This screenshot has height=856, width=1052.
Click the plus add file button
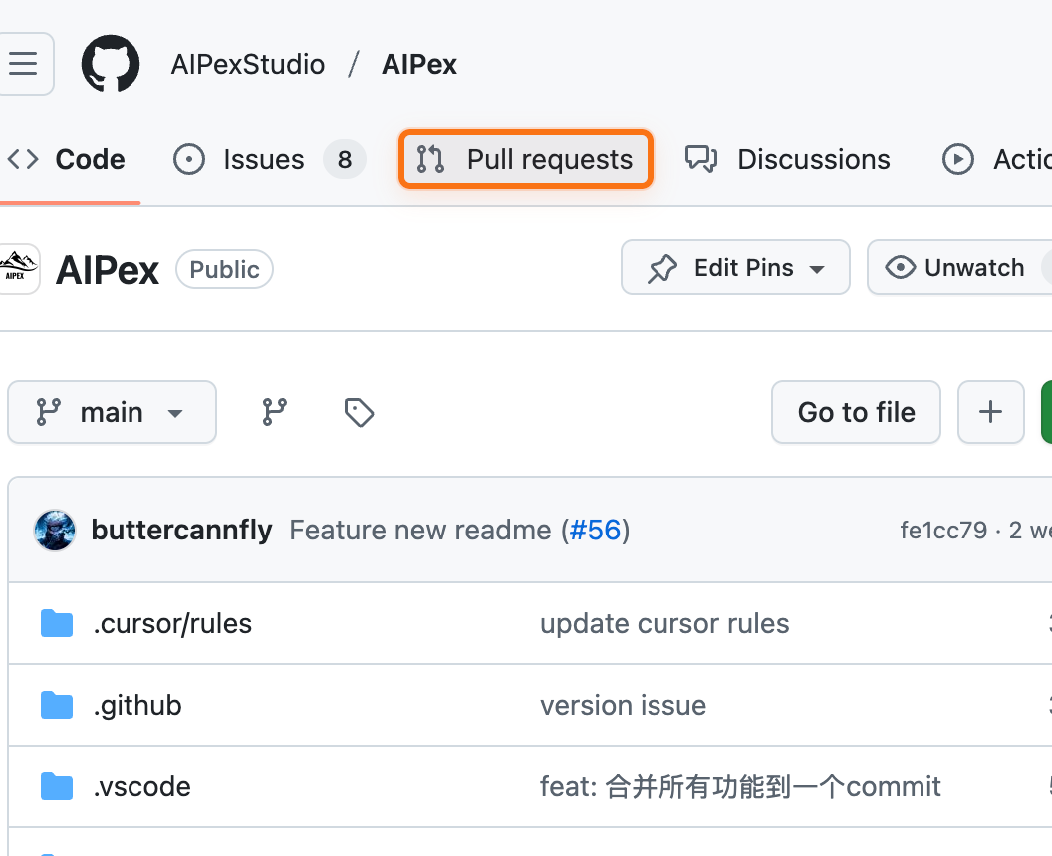(990, 412)
